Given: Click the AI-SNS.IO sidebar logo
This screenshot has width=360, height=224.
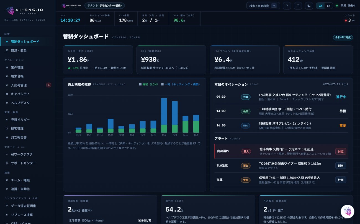Looking at the screenshot, I should [25, 11].
